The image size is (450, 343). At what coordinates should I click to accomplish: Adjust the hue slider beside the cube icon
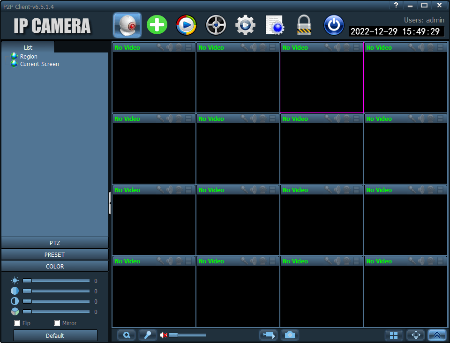tap(56, 312)
